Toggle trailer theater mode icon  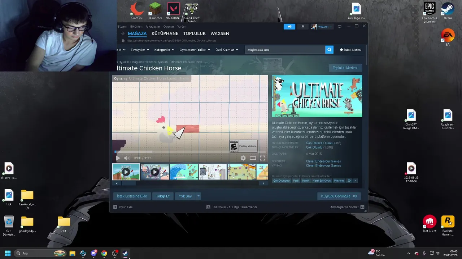tap(253, 158)
